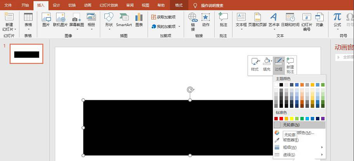
Task: Pick yellow from standard colors
Action: (x=292, y=118)
